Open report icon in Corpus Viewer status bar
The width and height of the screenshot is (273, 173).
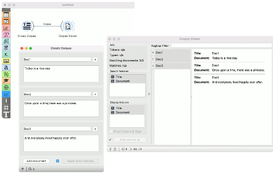[115, 149]
